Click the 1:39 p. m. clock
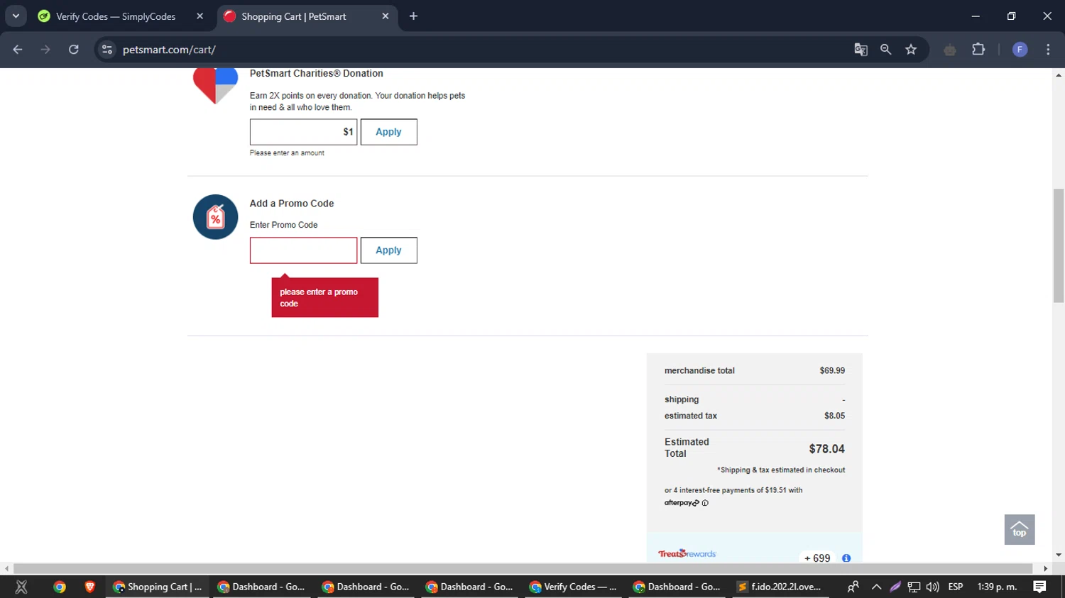This screenshot has height=598, width=1065. click(997, 587)
